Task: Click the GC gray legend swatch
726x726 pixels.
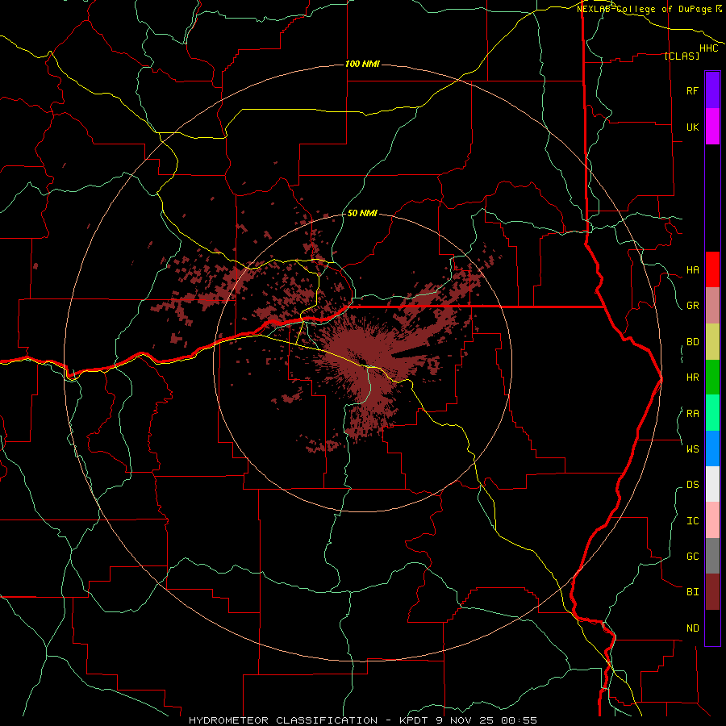Action: [x=712, y=556]
